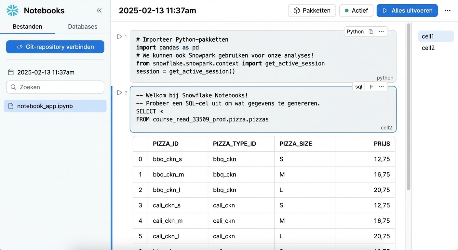The height and width of the screenshot is (250, 458).
Task: Open the sql cell ellipsis options
Action: (x=381, y=87)
